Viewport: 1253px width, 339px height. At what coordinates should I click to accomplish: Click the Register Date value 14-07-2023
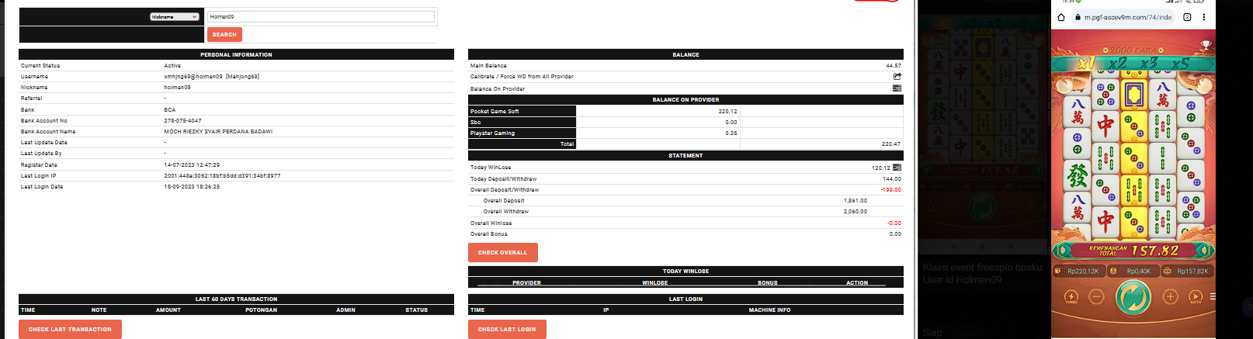(x=192, y=164)
